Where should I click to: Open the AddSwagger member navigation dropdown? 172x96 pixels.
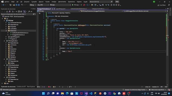[x=145, y=11]
